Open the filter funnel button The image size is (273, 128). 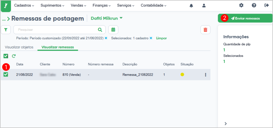pyautogui.click(x=6, y=30)
